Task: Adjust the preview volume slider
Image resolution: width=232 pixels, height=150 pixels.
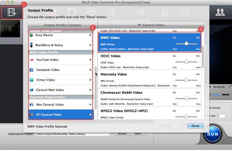Action: pos(221,95)
